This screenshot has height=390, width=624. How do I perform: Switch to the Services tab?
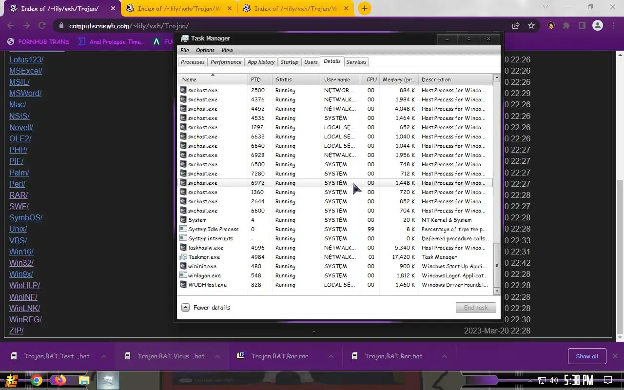356,62
